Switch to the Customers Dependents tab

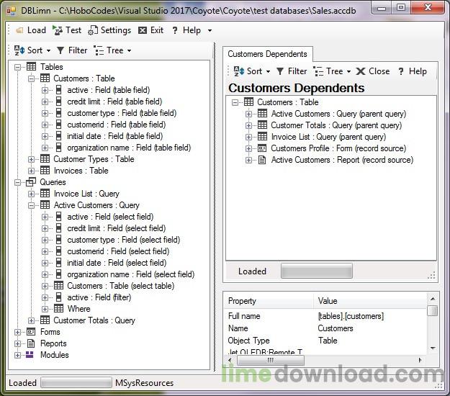click(x=267, y=54)
